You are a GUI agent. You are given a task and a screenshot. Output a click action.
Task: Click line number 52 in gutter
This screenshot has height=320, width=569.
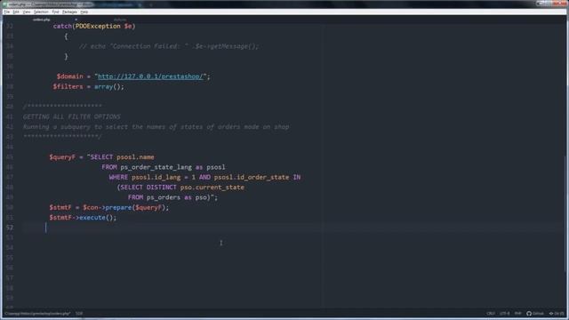(x=10, y=228)
